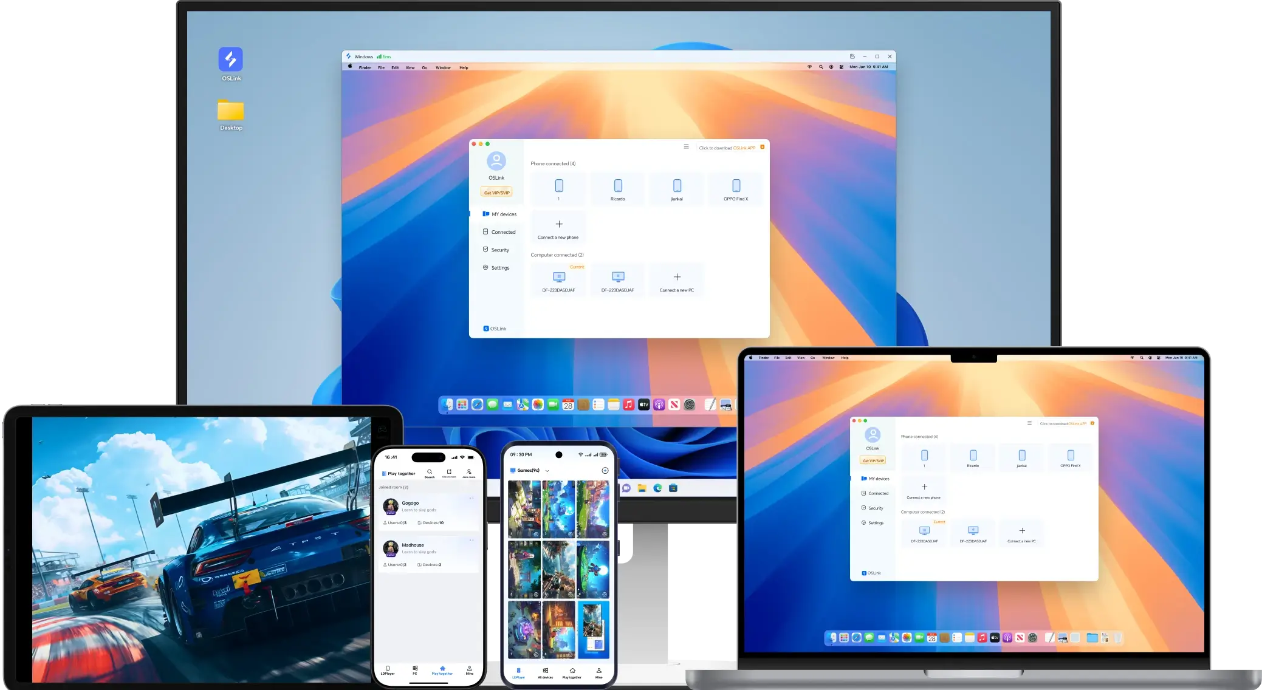Switch to the All devices tab on the right phone
1262x690 pixels.
click(546, 672)
